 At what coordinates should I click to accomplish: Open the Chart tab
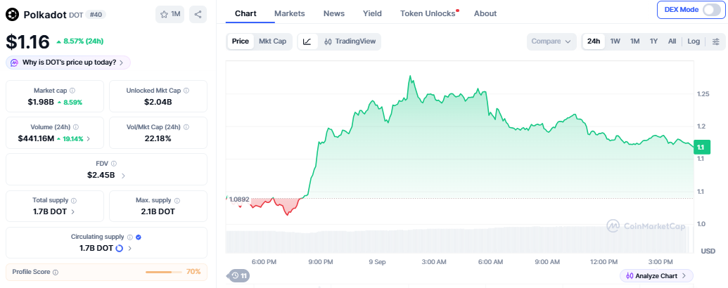[245, 13]
